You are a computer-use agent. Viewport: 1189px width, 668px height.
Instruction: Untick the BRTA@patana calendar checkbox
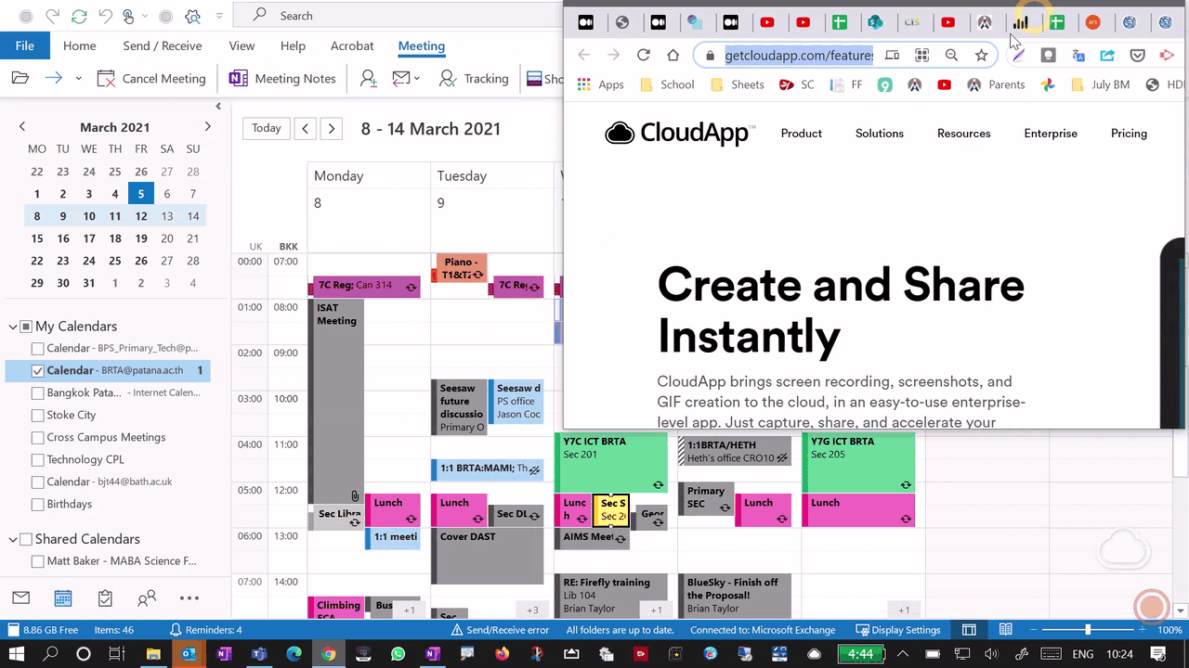pyautogui.click(x=37, y=371)
